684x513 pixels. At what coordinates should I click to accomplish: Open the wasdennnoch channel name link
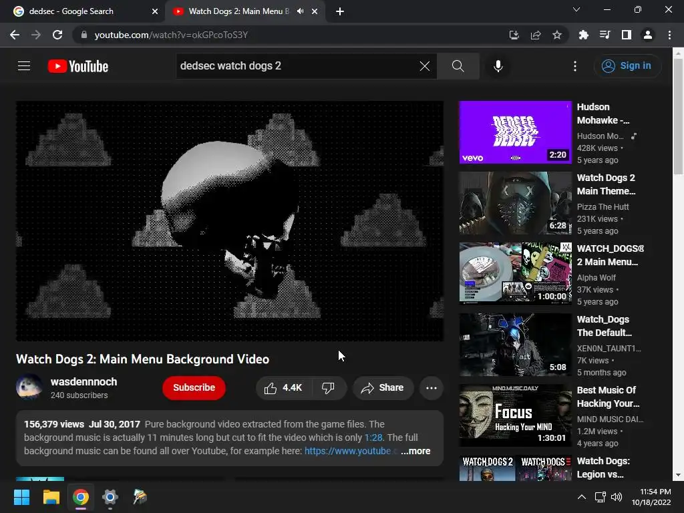[x=83, y=381]
